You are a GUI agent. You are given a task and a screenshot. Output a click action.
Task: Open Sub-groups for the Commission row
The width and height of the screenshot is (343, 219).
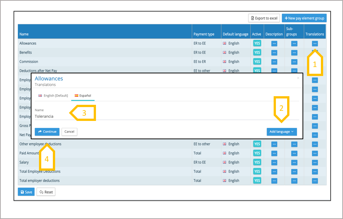pyautogui.click(x=294, y=62)
